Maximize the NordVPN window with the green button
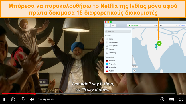This screenshot has width=186, height=104. pos(111,22)
